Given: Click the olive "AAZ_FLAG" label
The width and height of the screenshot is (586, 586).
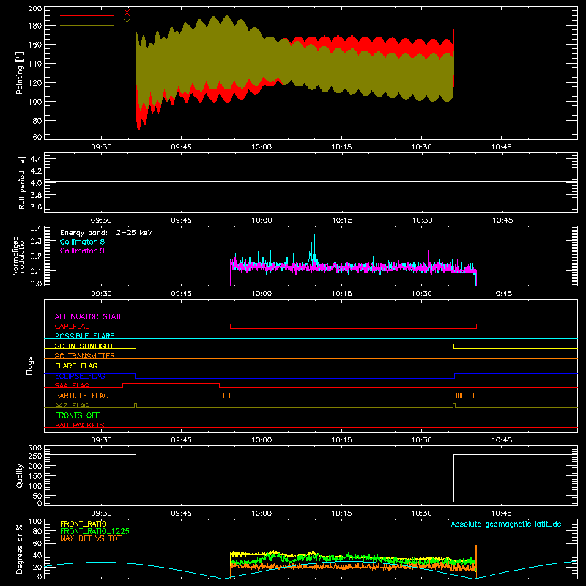Looking at the screenshot, I should [72, 405].
